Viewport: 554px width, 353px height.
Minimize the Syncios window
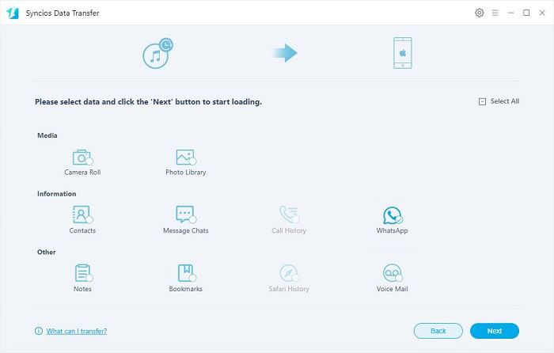pos(510,13)
